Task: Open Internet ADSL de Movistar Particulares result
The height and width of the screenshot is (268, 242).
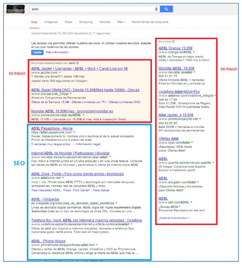Action: pos(70,153)
